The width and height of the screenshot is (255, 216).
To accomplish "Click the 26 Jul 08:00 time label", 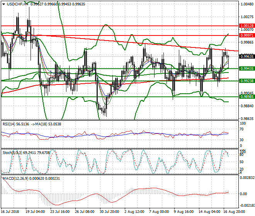I will [x=85, y=212].
